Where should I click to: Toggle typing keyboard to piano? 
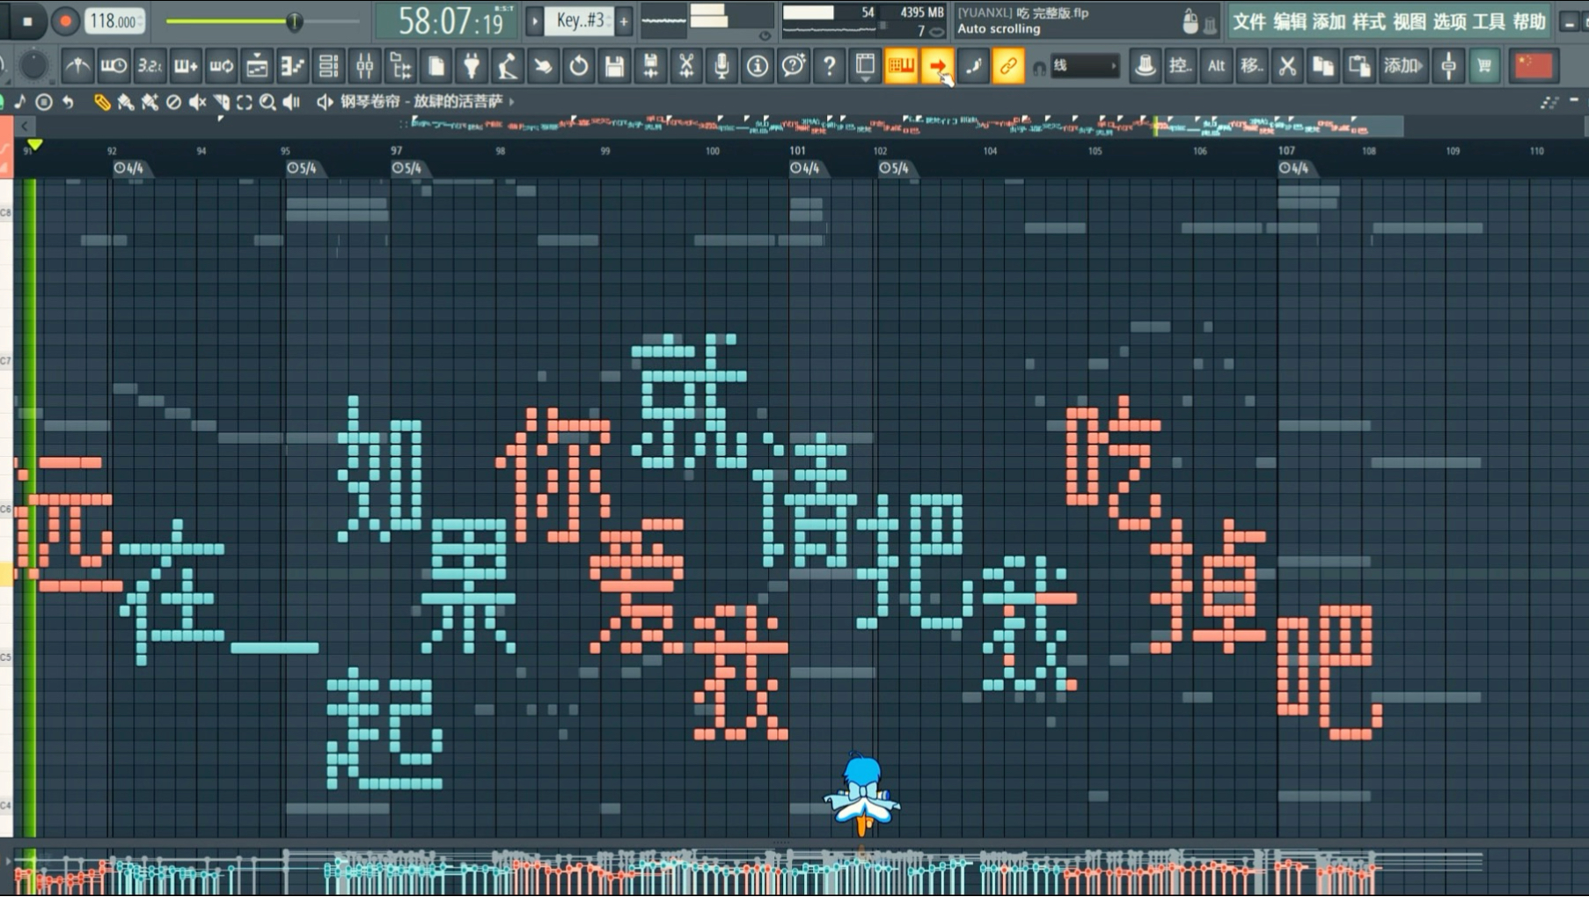(901, 66)
